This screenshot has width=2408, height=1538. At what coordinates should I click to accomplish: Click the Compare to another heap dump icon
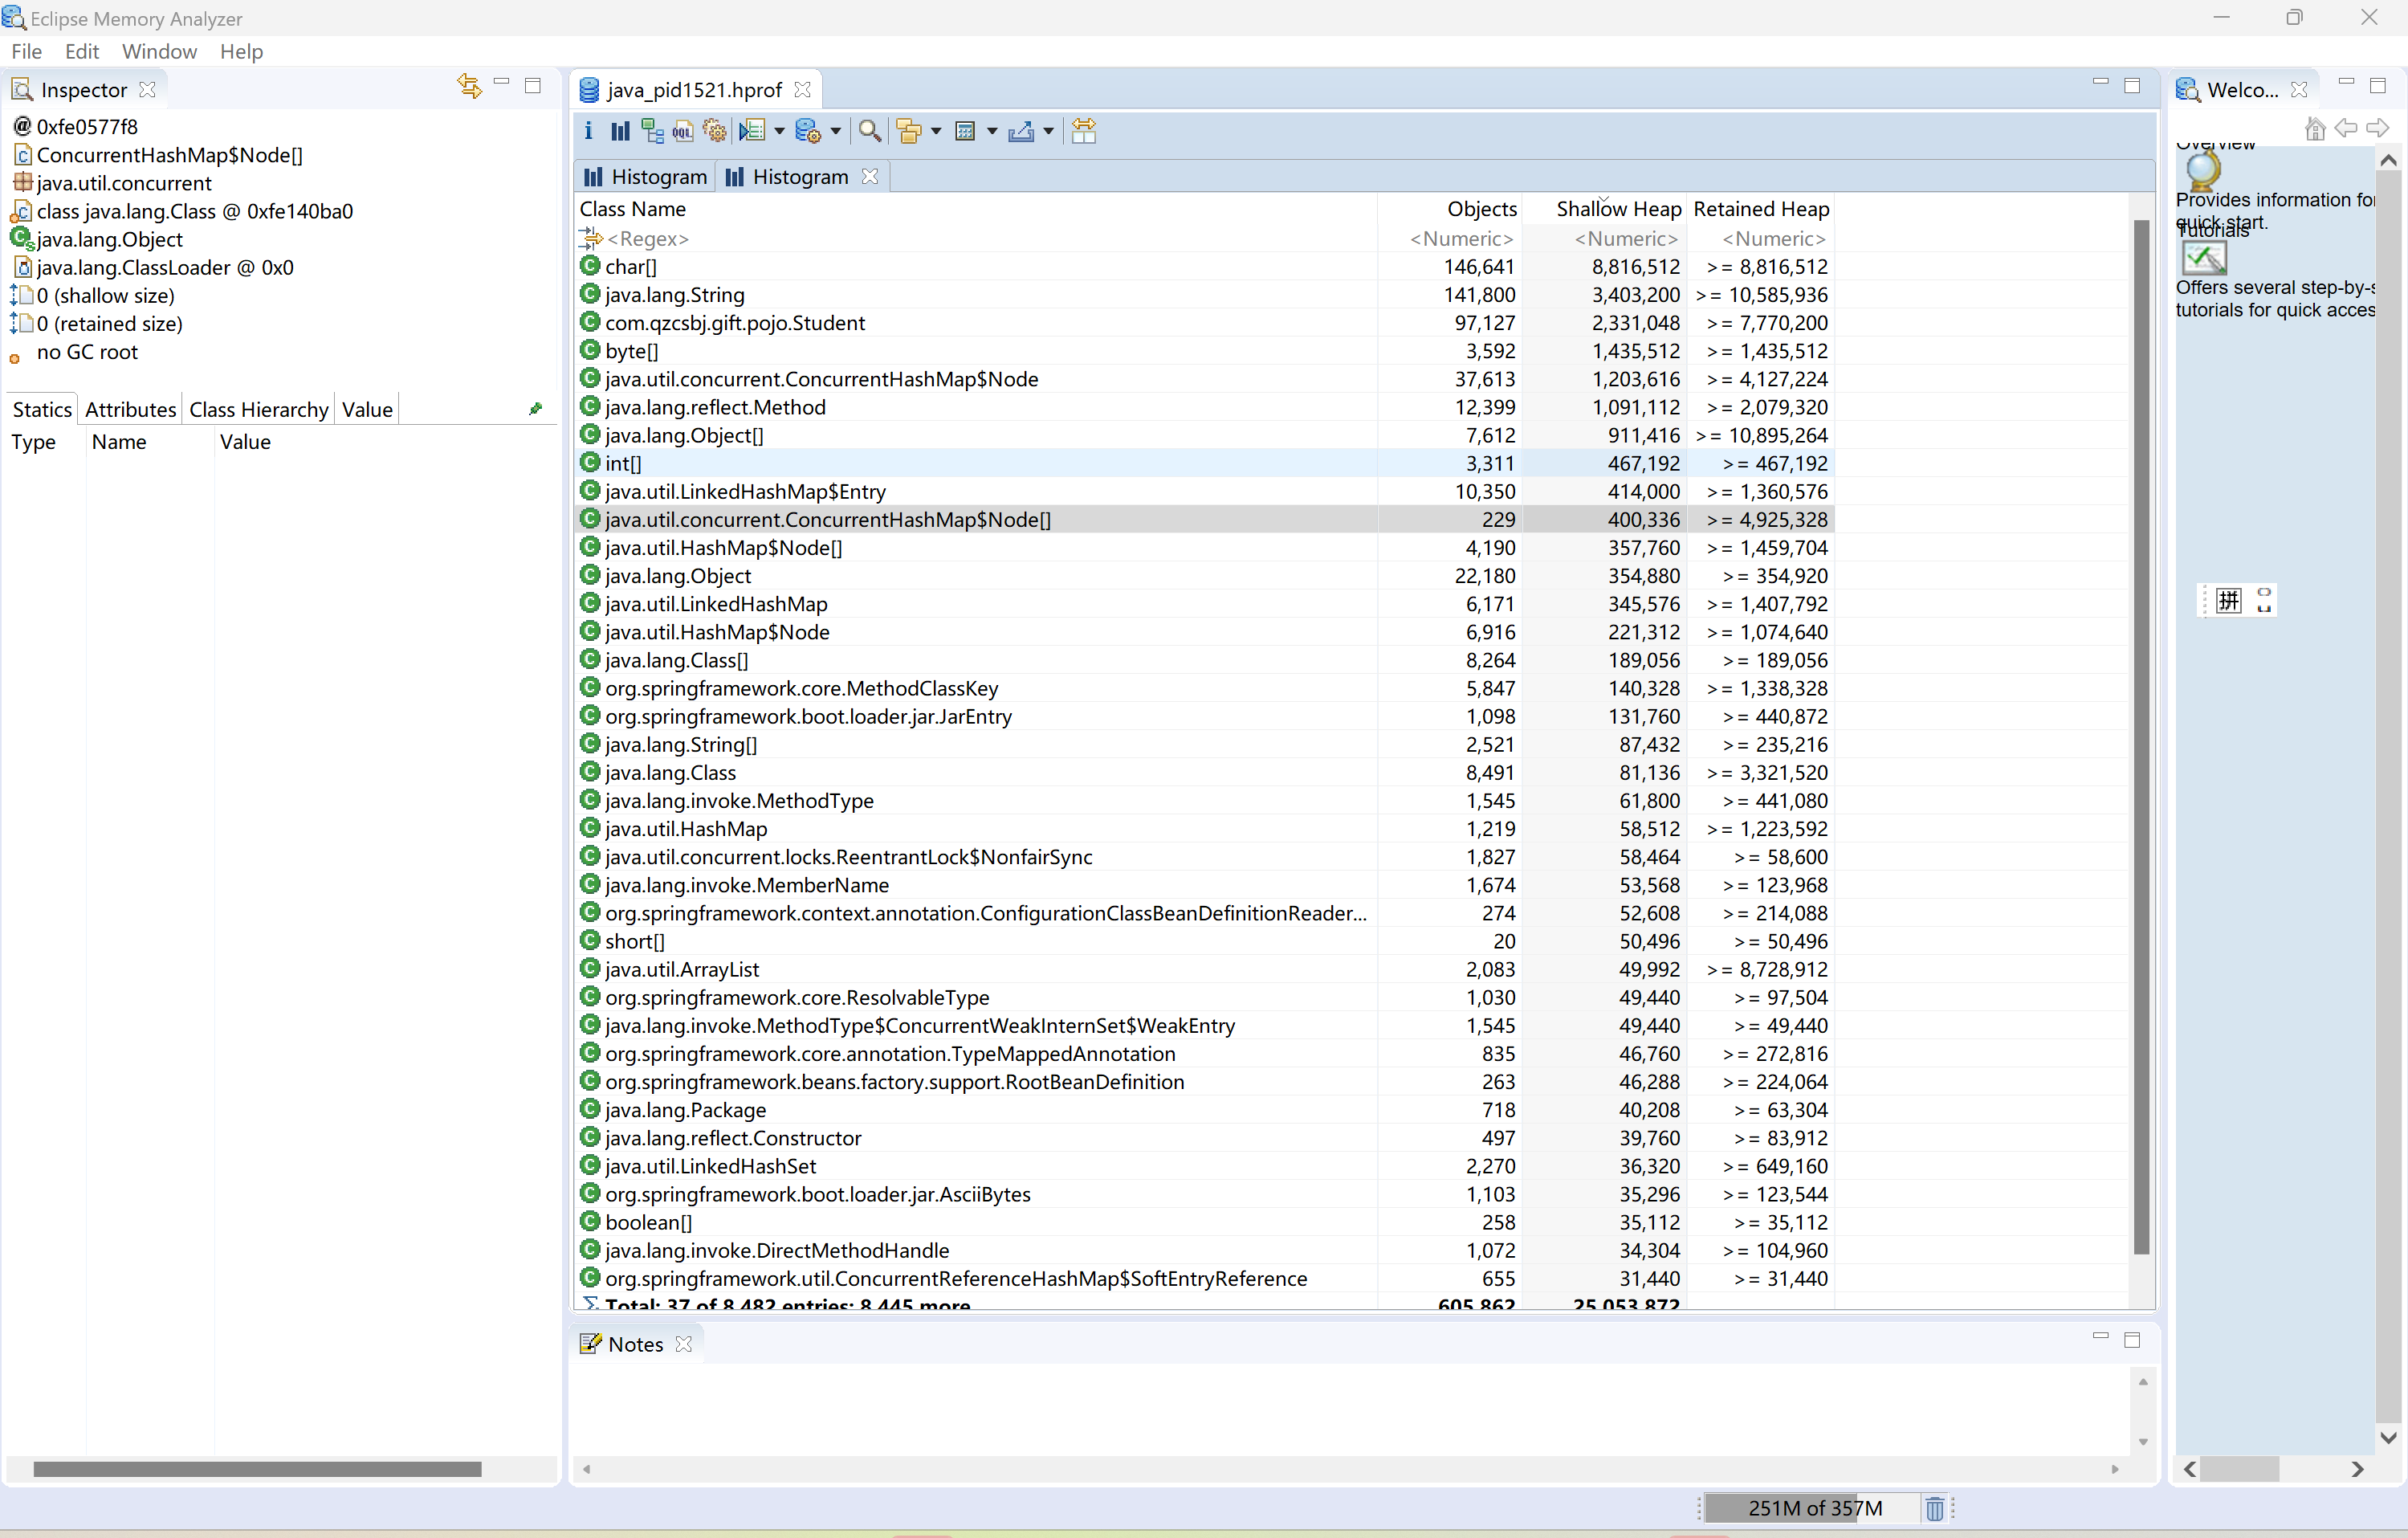click(1084, 131)
